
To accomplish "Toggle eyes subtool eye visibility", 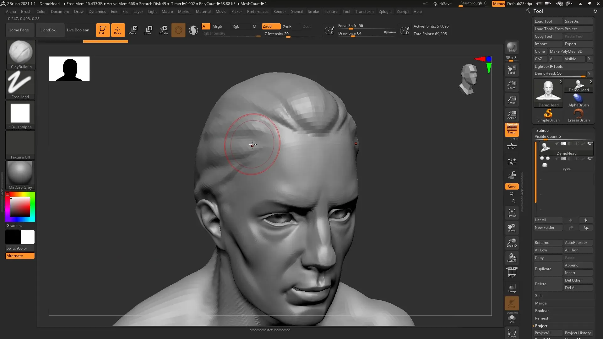I will (590, 159).
